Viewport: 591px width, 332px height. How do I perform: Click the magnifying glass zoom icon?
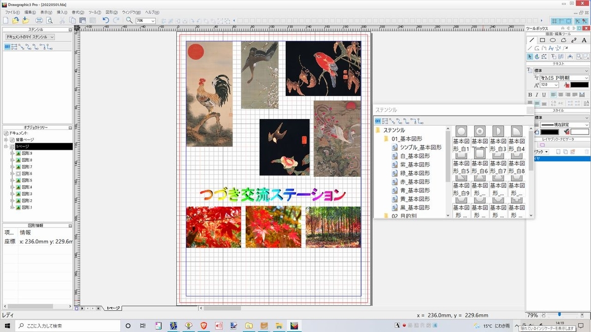[129, 20]
